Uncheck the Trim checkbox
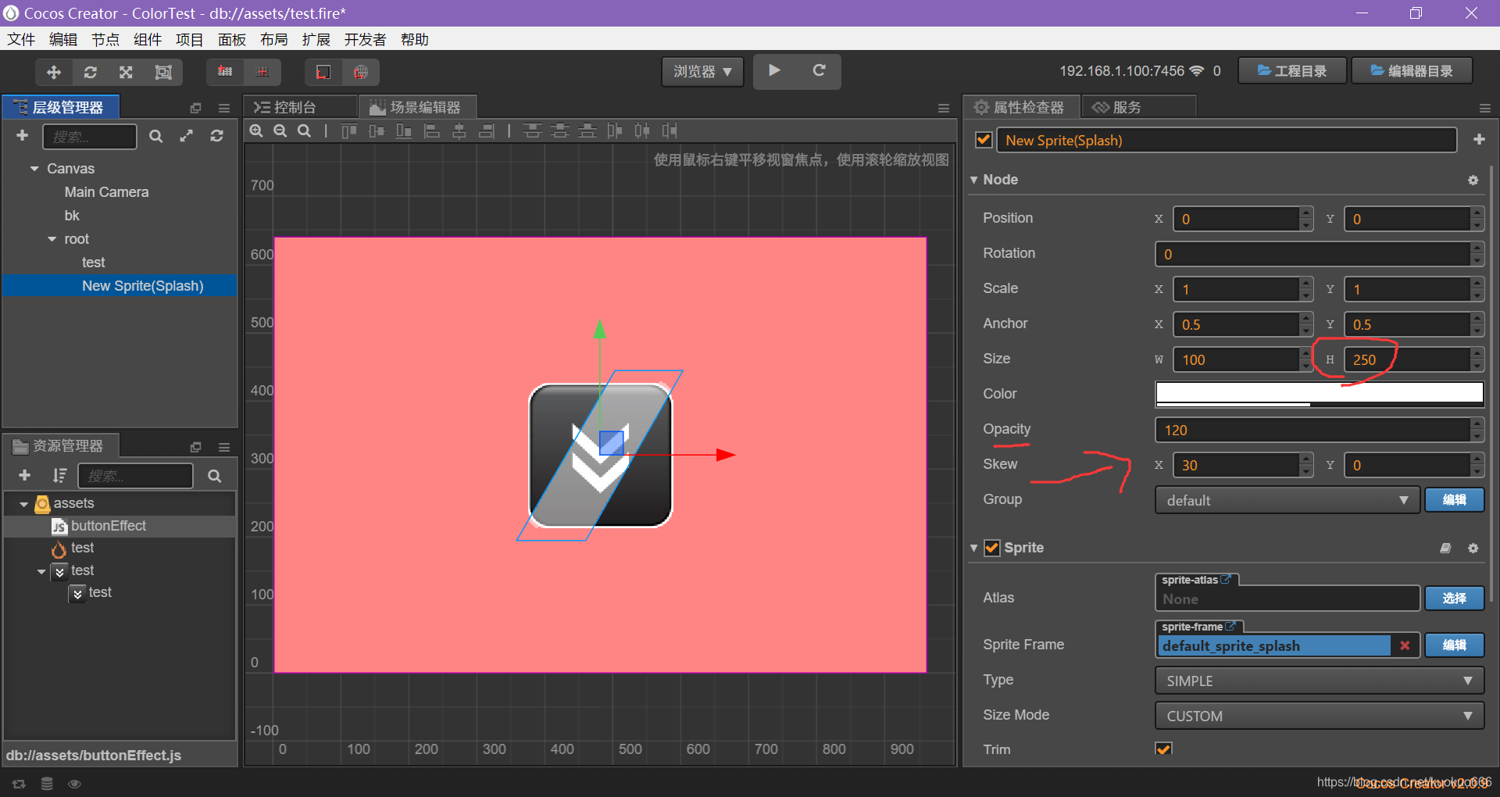Image resolution: width=1500 pixels, height=797 pixels. (x=1163, y=749)
